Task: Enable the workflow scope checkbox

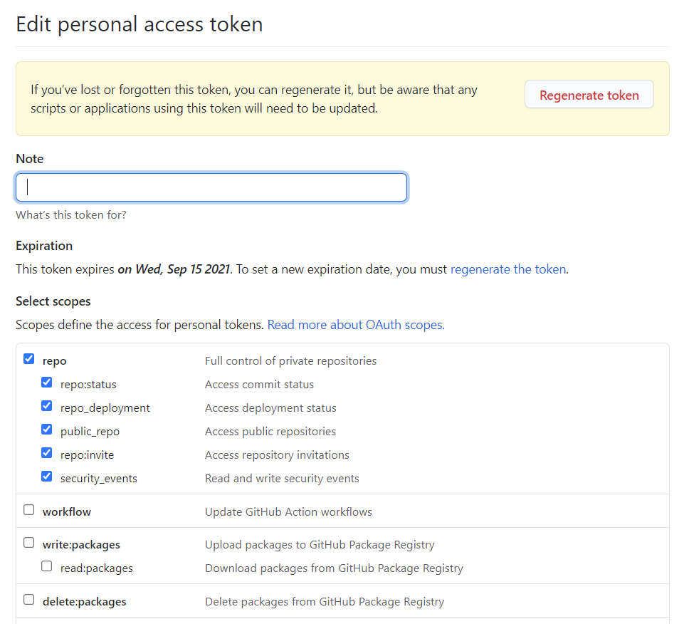Action: (28, 510)
